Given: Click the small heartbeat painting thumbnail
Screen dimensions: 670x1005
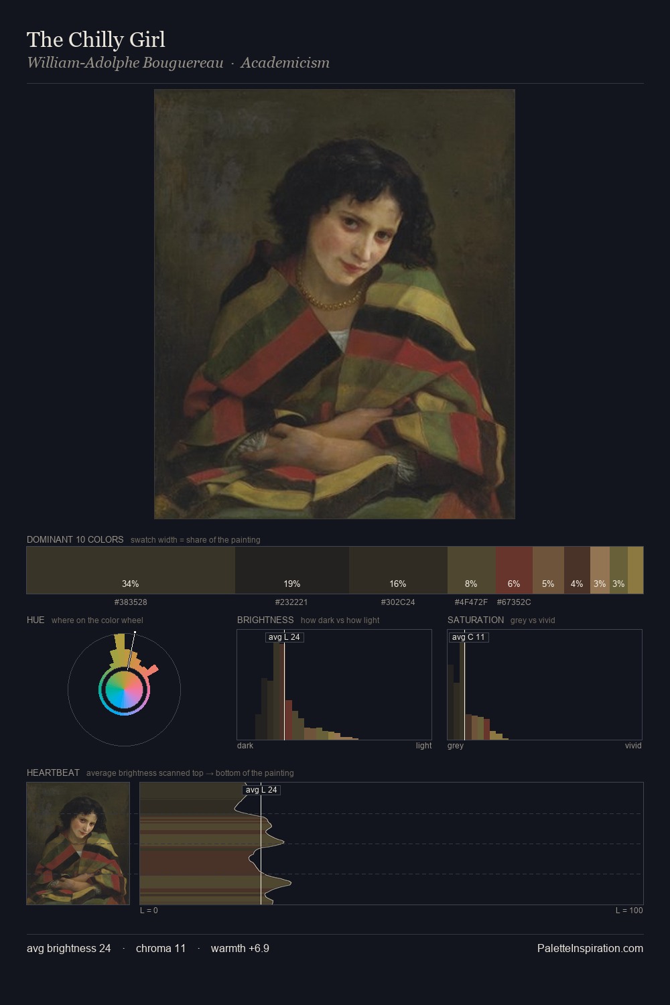Looking at the screenshot, I should (x=78, y=844).
